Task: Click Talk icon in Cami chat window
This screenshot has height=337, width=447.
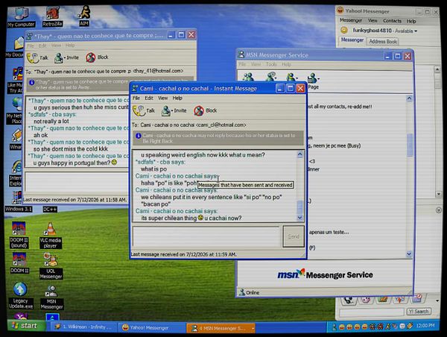Action: (x=139, y=110)
